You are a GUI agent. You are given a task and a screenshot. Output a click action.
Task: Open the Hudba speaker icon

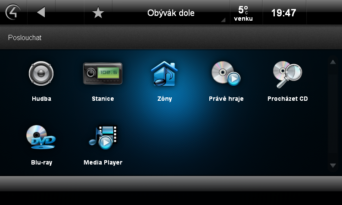pyautogui.click(x=41, y=73)
